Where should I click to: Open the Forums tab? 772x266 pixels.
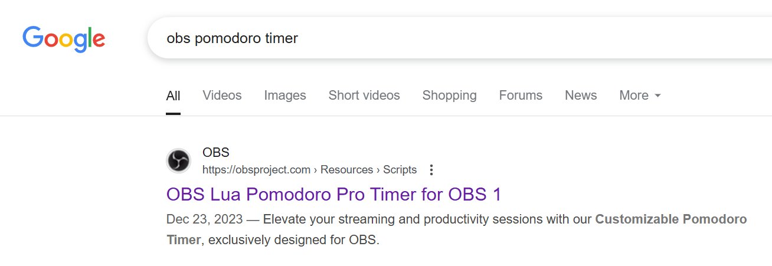[521, 96]
